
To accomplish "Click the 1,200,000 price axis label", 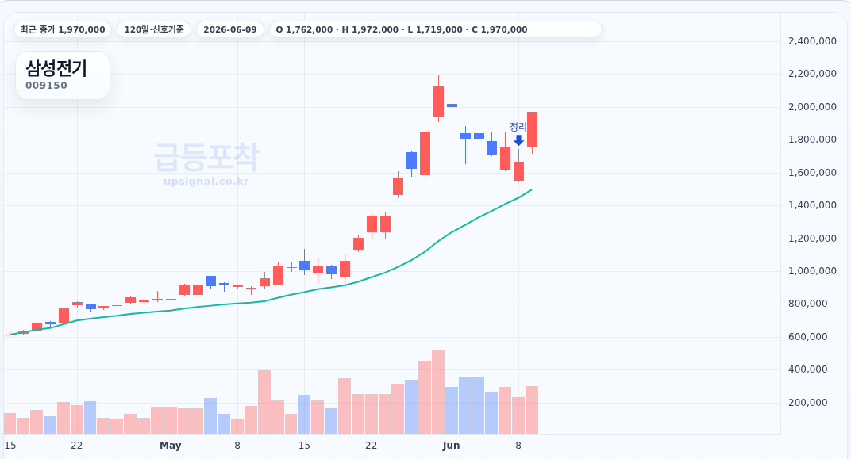I will click(x=812, y=238).
